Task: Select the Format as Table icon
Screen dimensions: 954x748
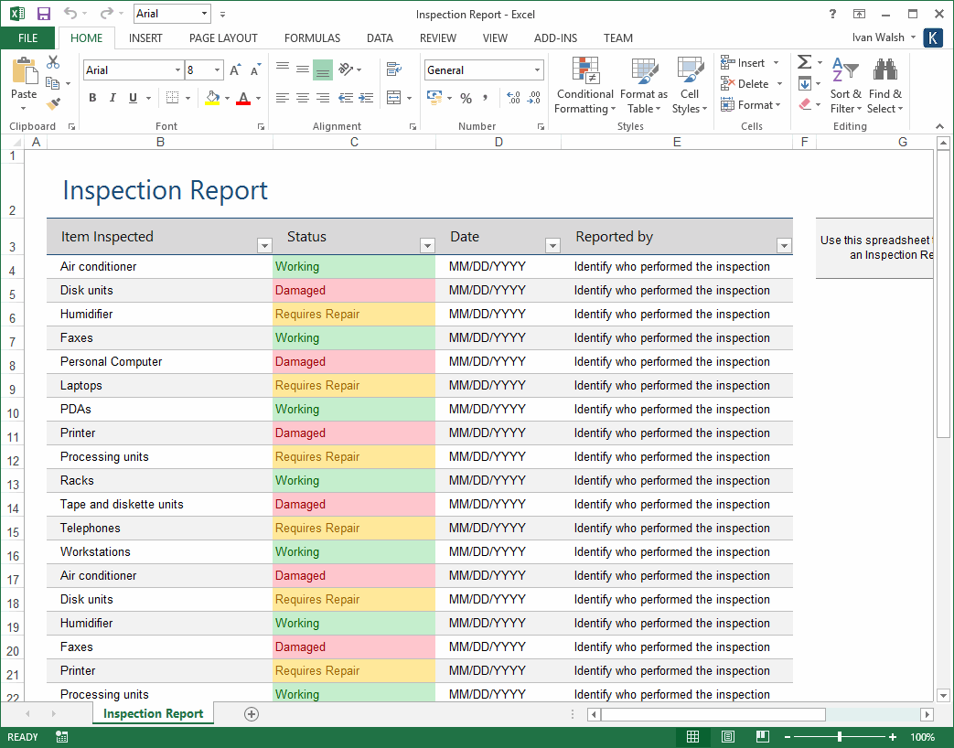Action: coord(643,84)
